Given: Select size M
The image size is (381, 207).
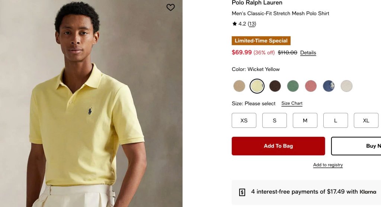Looking at the screenshot, I should (305, 120).
